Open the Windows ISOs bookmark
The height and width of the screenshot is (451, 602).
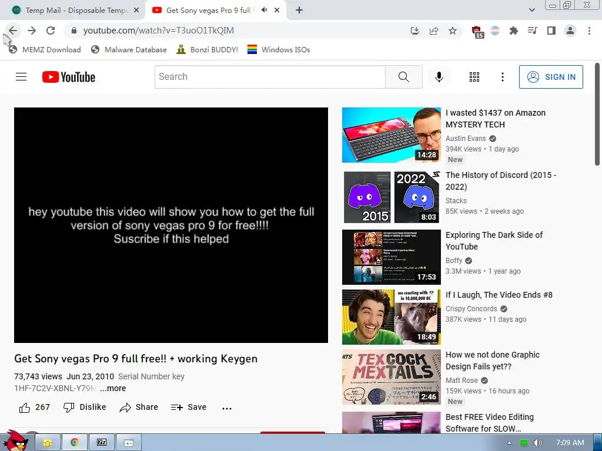click(279, 49)
